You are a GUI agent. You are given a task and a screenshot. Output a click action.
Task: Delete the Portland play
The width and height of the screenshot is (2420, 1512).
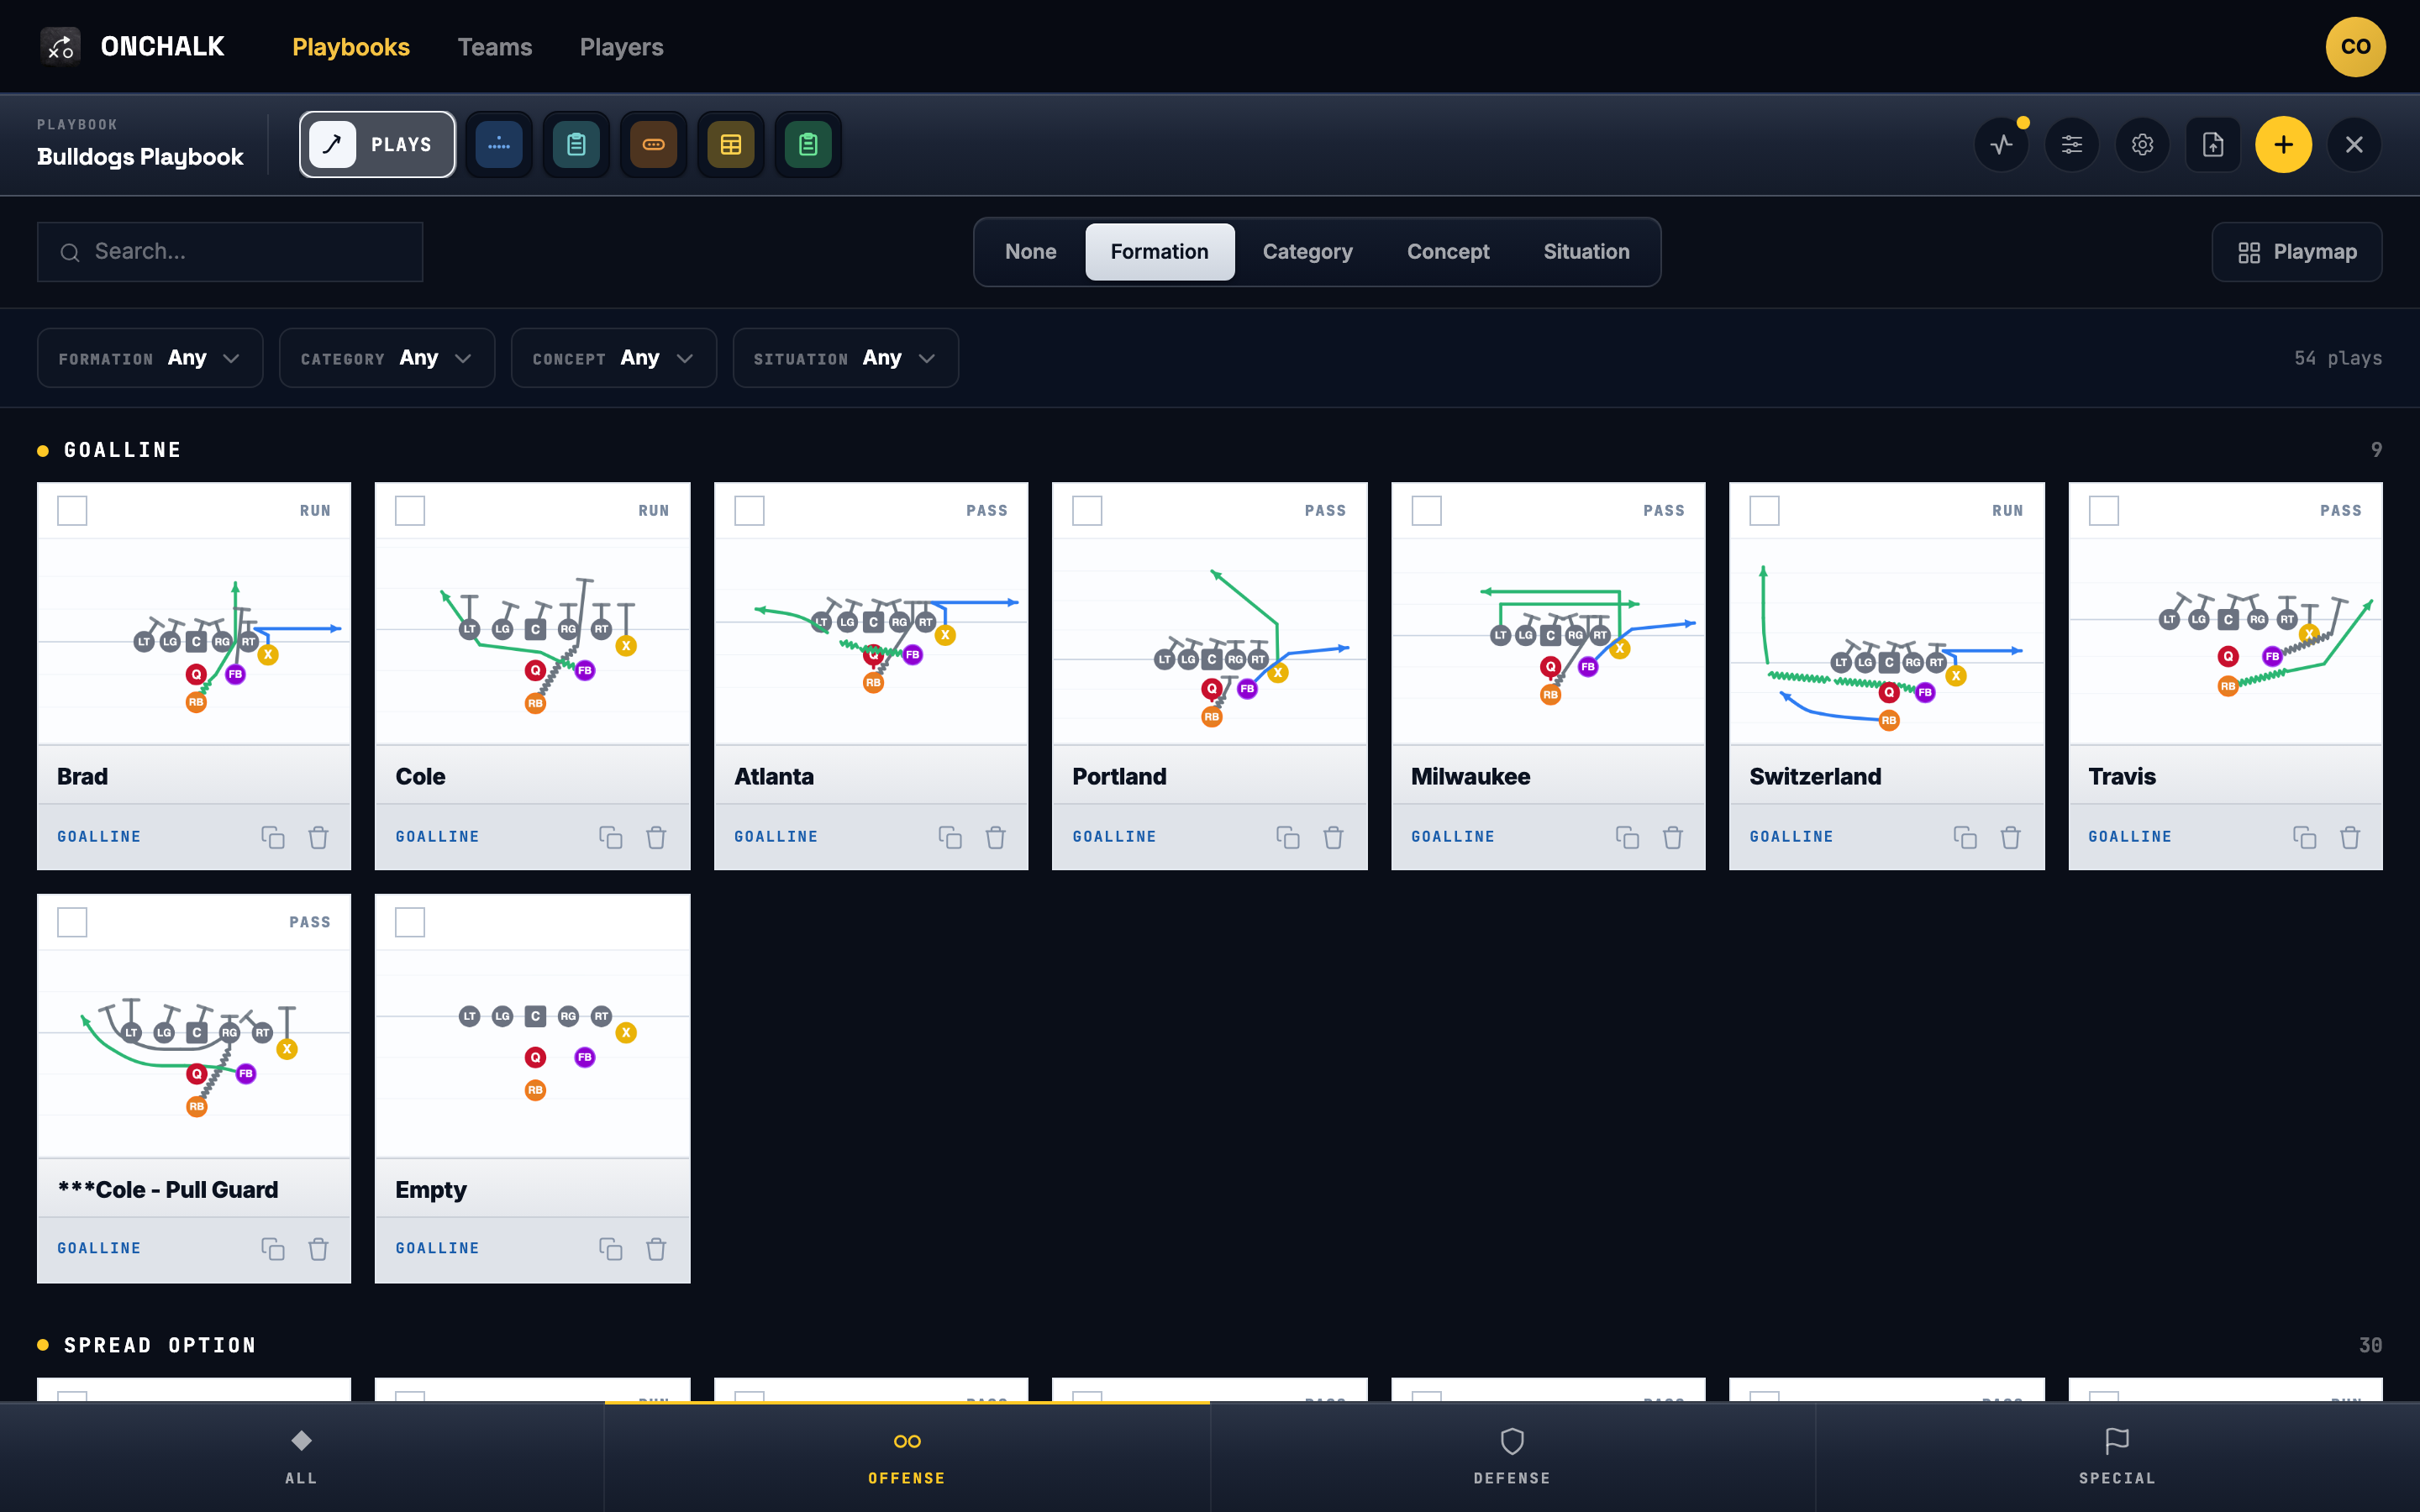[1333, 837]
